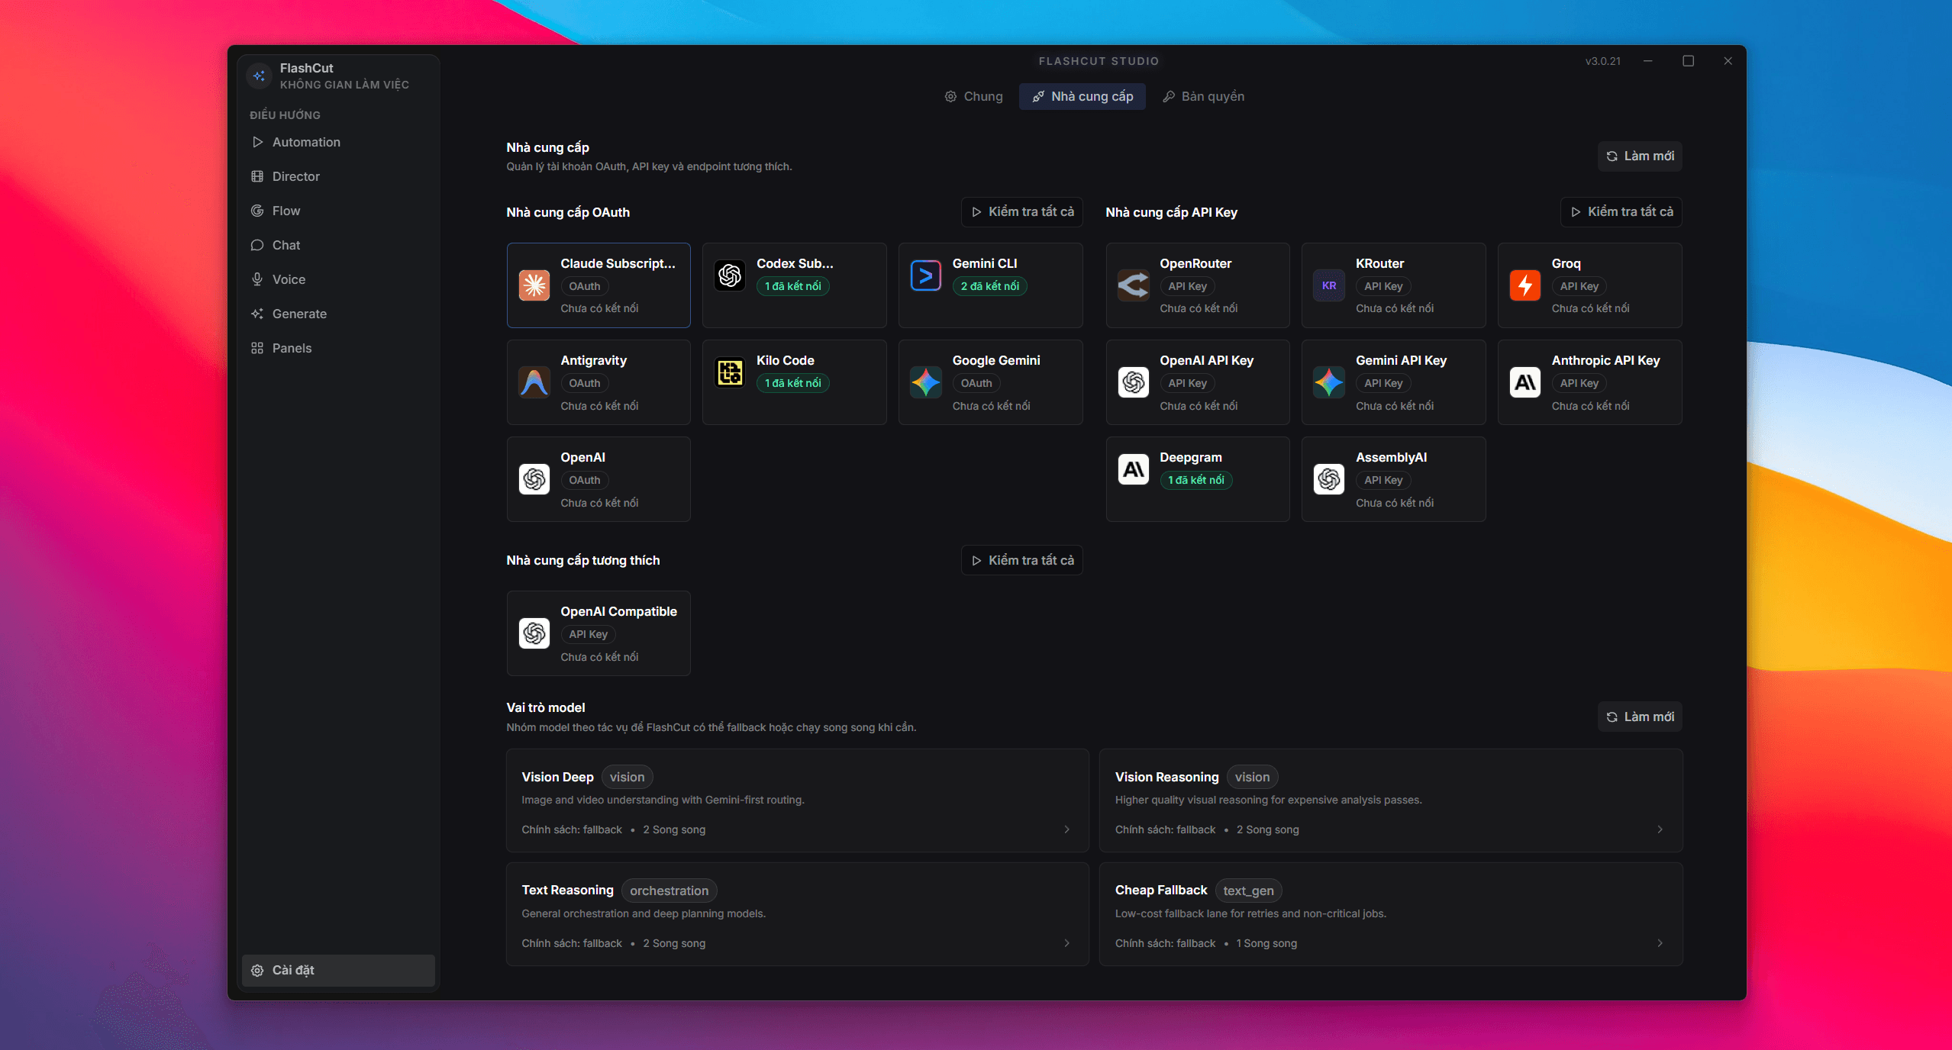Viewport: 1952px width, 1050px height.
Task: Click the settings gear icon beside Cài đặt
Action: (257, 971)
